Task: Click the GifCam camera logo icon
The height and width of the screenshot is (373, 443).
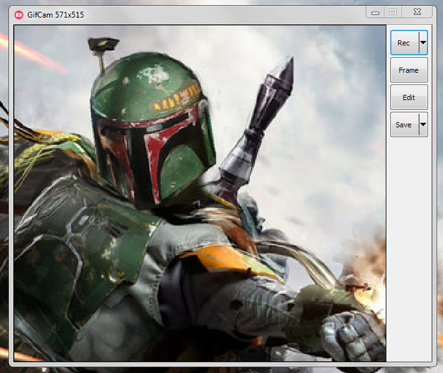Action: coord(19,15)
